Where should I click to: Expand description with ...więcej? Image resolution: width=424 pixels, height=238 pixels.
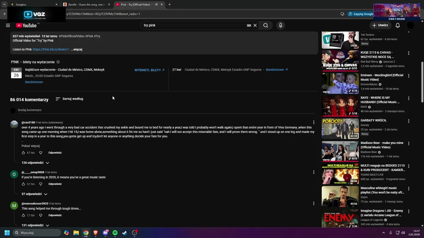77,50
